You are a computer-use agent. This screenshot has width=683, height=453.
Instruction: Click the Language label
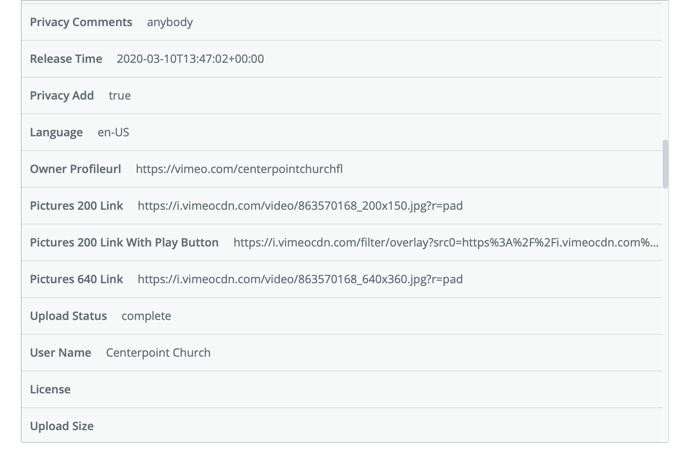56,132
